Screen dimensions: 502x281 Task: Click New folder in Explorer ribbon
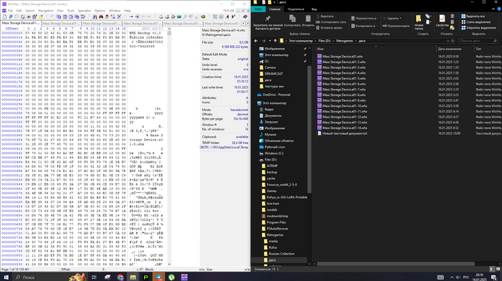(418, 22)
